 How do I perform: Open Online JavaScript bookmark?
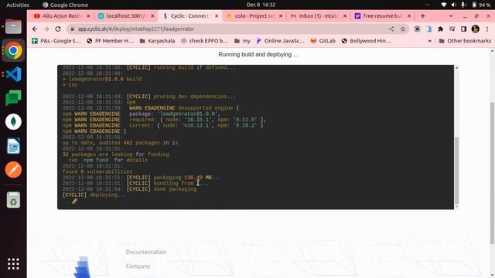click(280, 41)
